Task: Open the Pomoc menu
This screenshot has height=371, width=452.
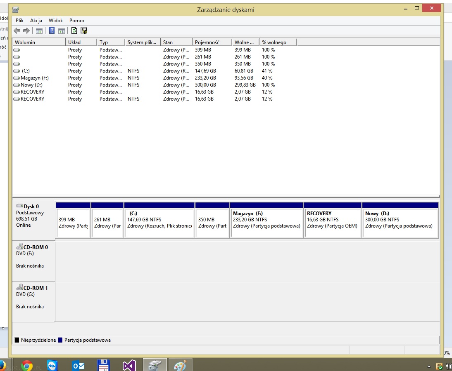Action: (x=77, y=21)
